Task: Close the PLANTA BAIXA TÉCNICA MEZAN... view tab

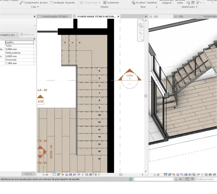Action: (118, 17)
